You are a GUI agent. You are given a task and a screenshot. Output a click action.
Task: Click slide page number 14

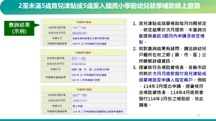(x=198, y=116)
